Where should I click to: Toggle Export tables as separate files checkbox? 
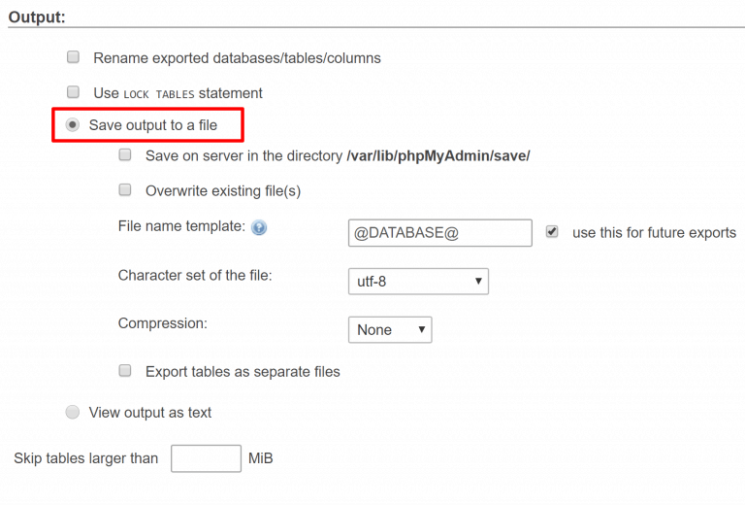pos(124,371)
